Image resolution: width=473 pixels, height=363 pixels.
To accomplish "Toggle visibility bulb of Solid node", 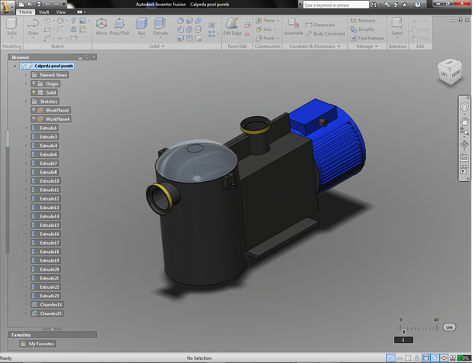I will point(34,92).
